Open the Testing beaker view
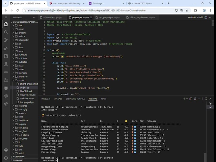The height and width of the screenshot is (162, 216). pyautogui.click(x=6, y=64)
